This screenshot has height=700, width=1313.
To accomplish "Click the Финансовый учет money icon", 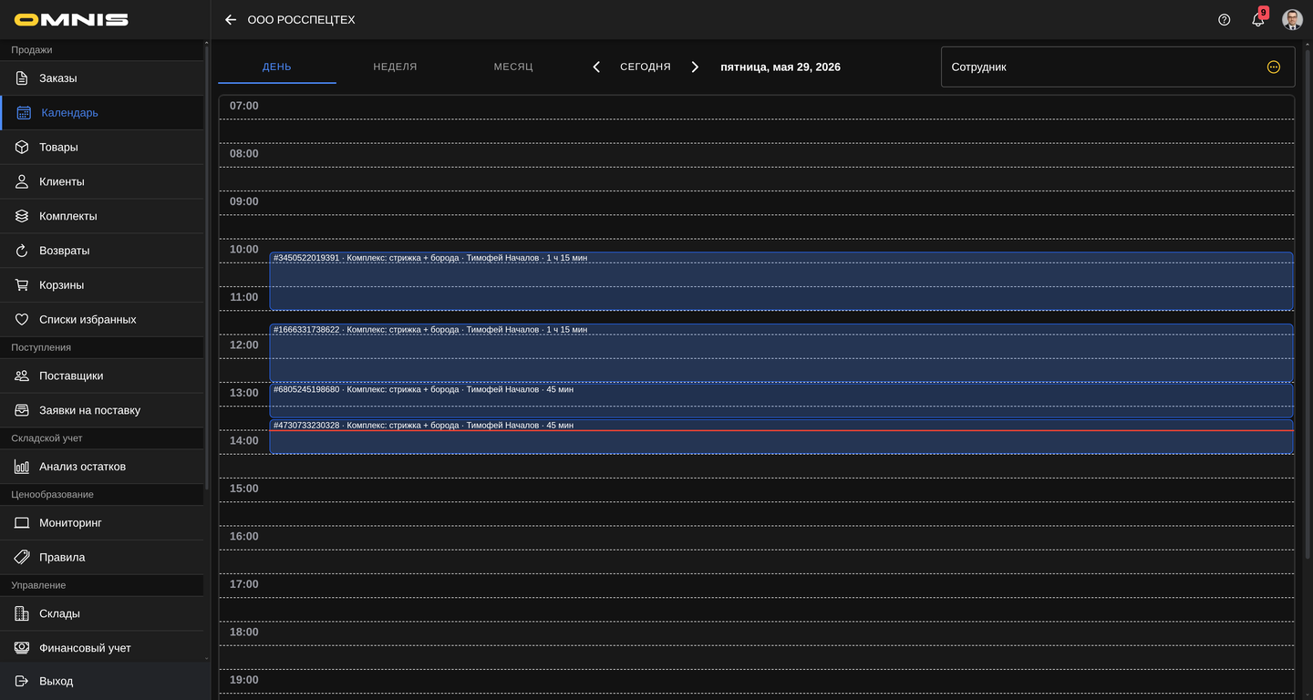I will click(22, 648).
